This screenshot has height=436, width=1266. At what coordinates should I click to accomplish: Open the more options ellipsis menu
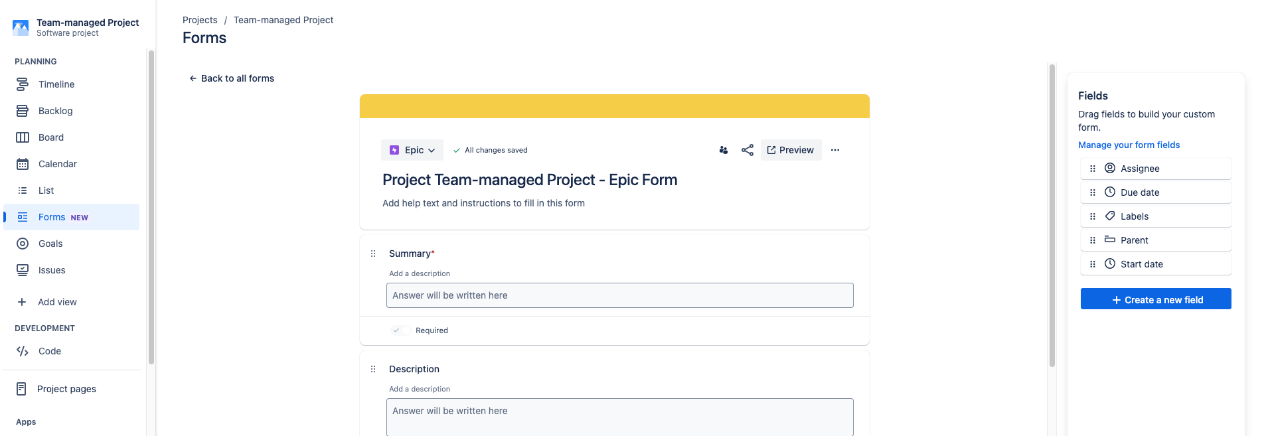click(835, 150)
